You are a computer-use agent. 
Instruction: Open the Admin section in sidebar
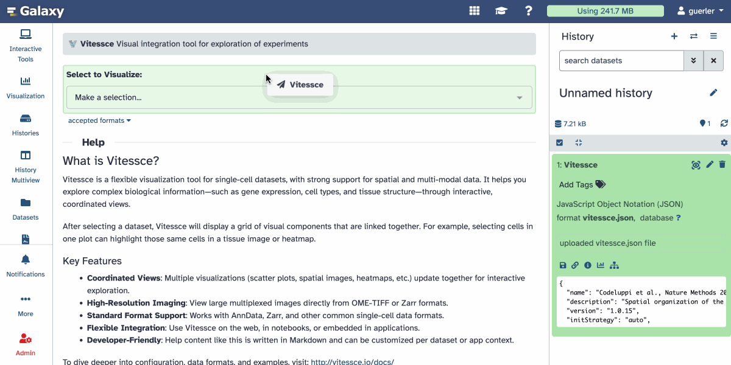pyautogui.click(x=26, y=344)
